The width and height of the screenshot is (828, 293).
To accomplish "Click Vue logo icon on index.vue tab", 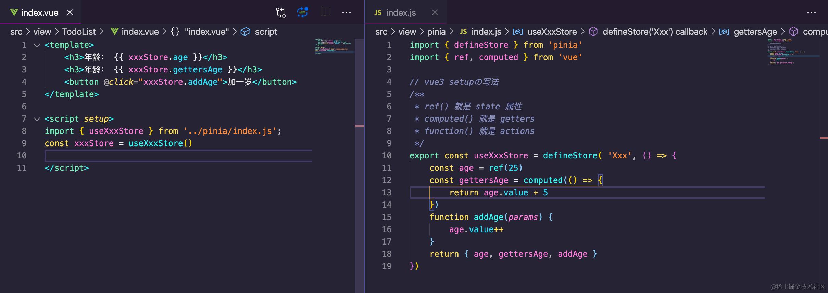I will [x=14, y=13].
